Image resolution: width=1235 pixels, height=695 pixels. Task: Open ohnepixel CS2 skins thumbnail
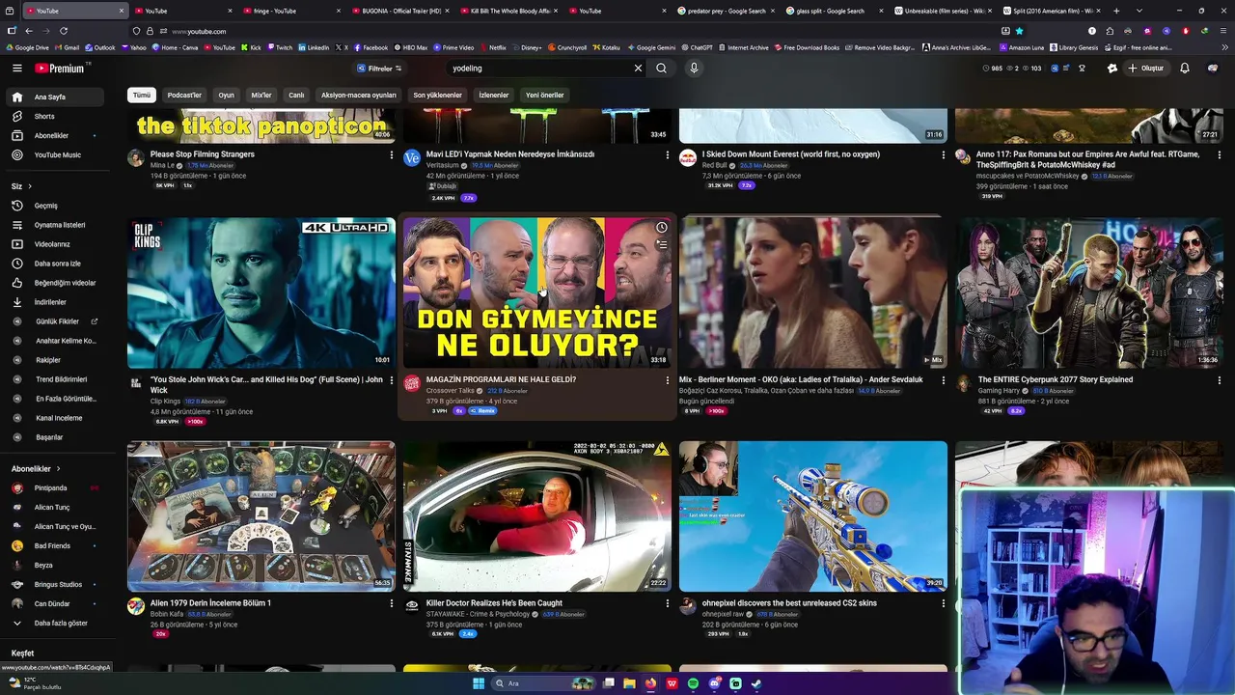tap(813, 516)
